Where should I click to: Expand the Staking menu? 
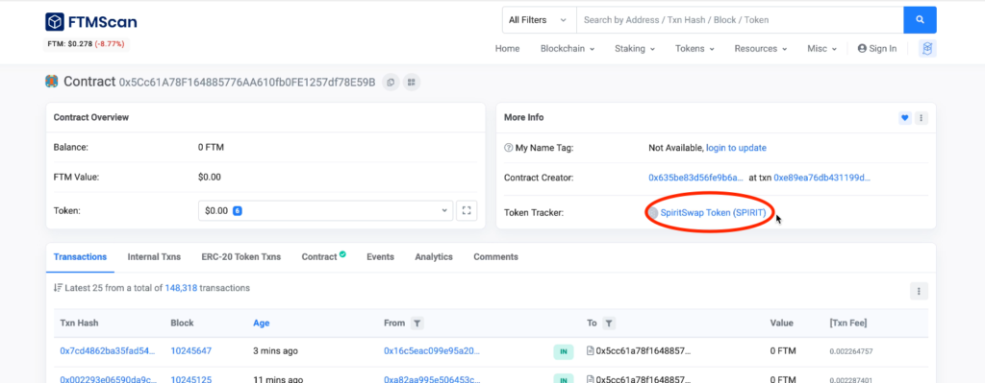point(635,48)
